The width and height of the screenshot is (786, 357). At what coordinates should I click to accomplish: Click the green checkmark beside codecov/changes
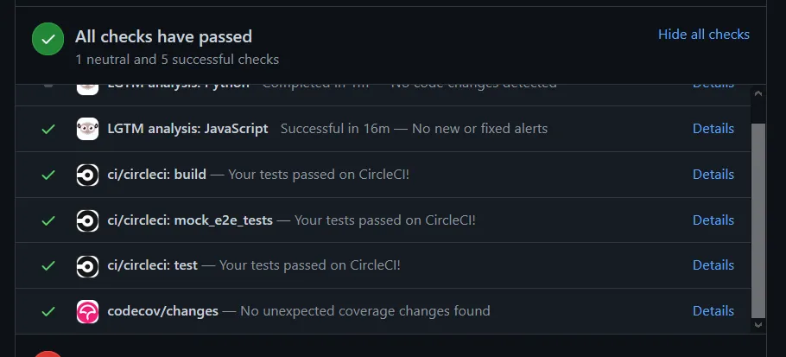tap(48, 311)
